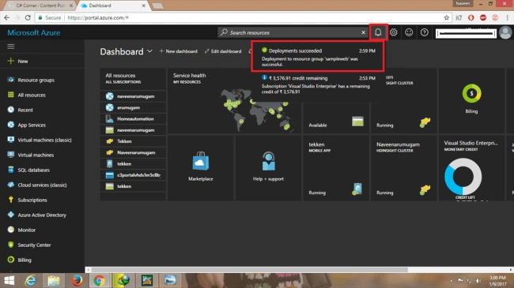Select the Naveenarumugam cluster resource row
Image resolution: width=514 pixels, height=288 pixels.
click(133, 152)
